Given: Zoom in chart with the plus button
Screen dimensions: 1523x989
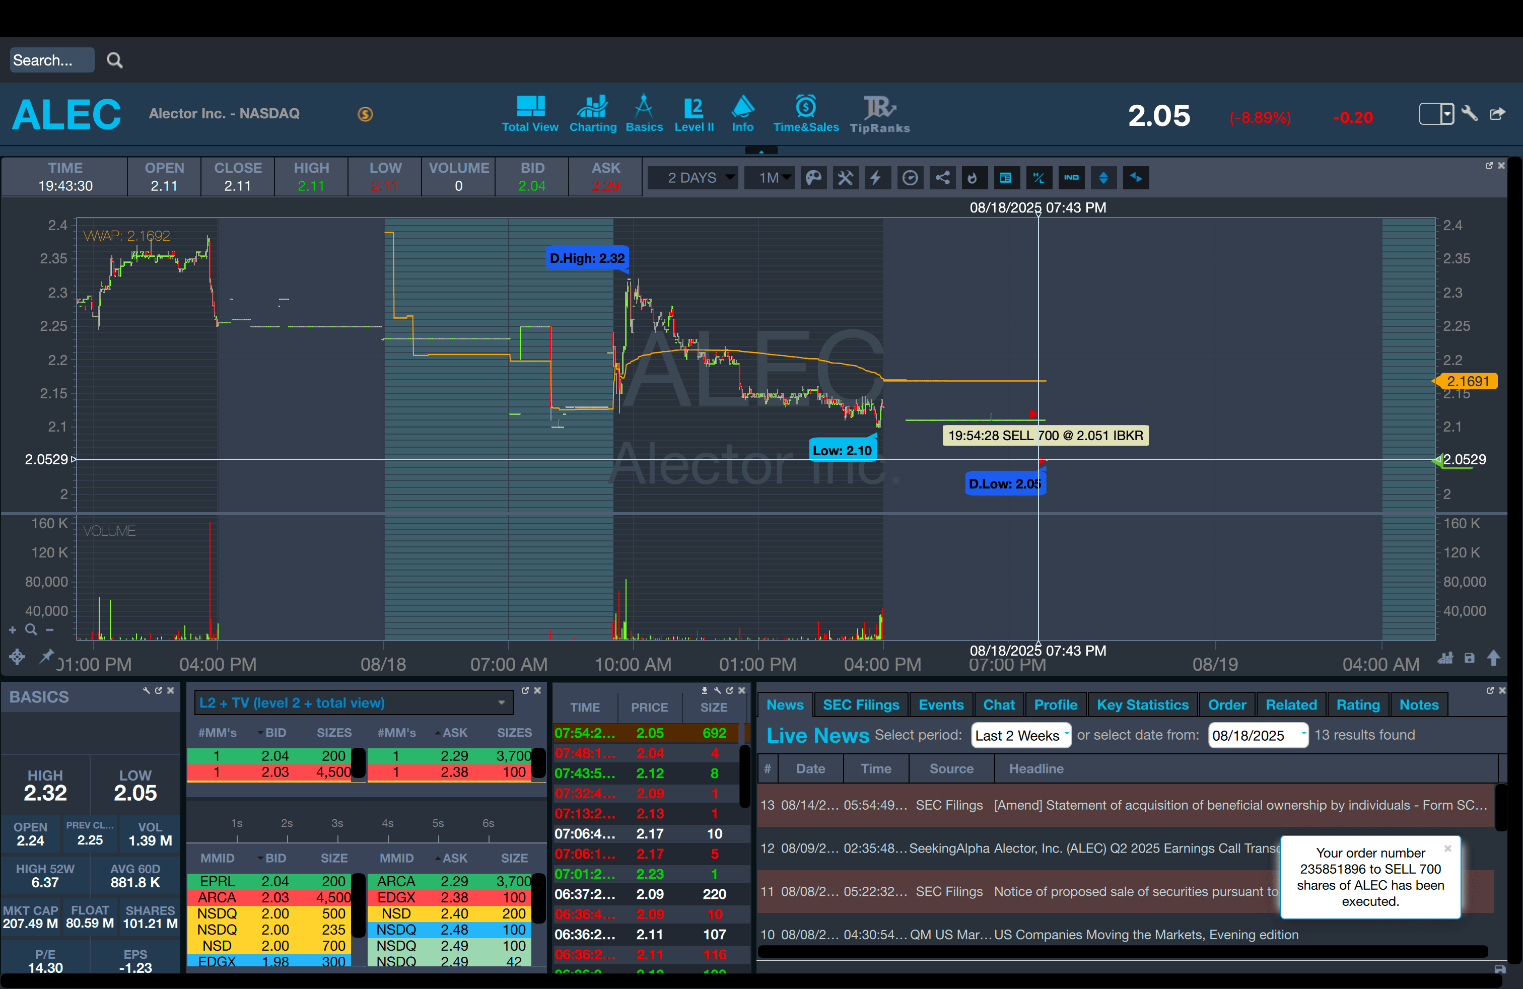Looking at the screenshot, I should pyautogui.click(x=13, y=630).
